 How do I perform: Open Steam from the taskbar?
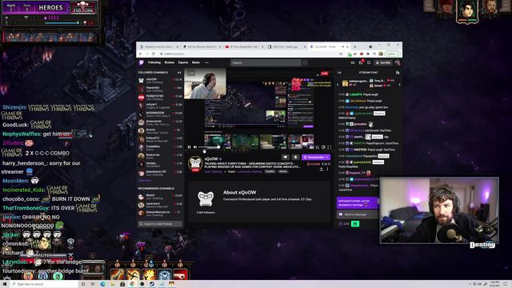pos(152,284)
